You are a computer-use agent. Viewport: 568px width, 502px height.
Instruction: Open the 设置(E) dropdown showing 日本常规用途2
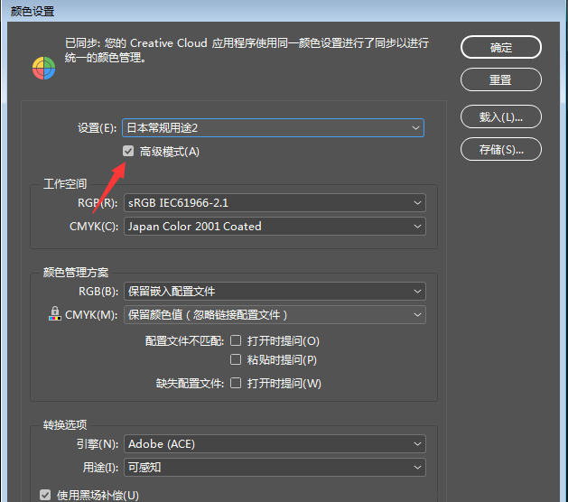pyautogui.click(x=273, y=128)
